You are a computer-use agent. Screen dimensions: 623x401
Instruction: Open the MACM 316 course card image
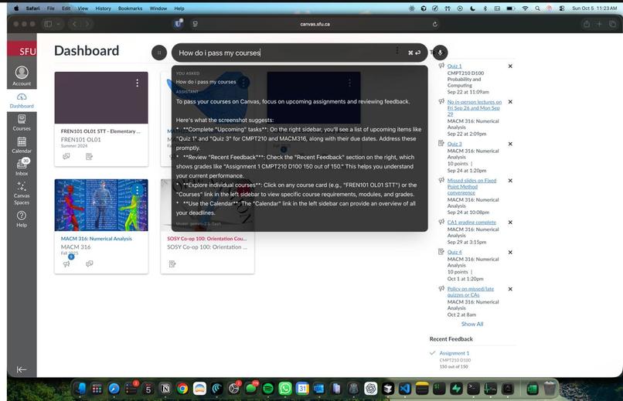click(101, 205)
